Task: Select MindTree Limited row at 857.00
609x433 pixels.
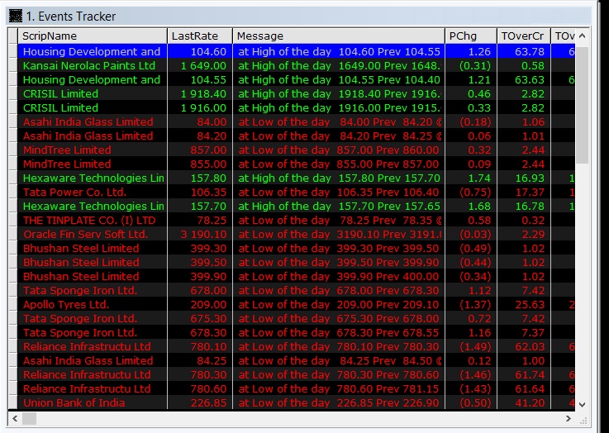Action: (296, 150)
